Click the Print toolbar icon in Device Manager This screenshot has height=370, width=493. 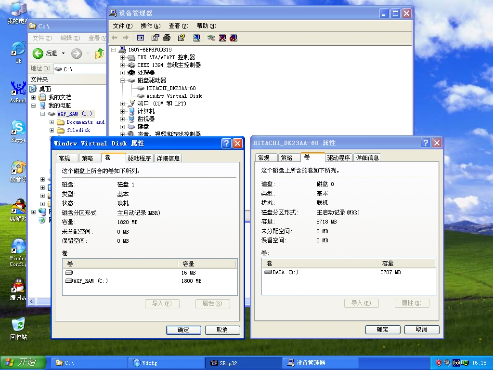point(167,38)
